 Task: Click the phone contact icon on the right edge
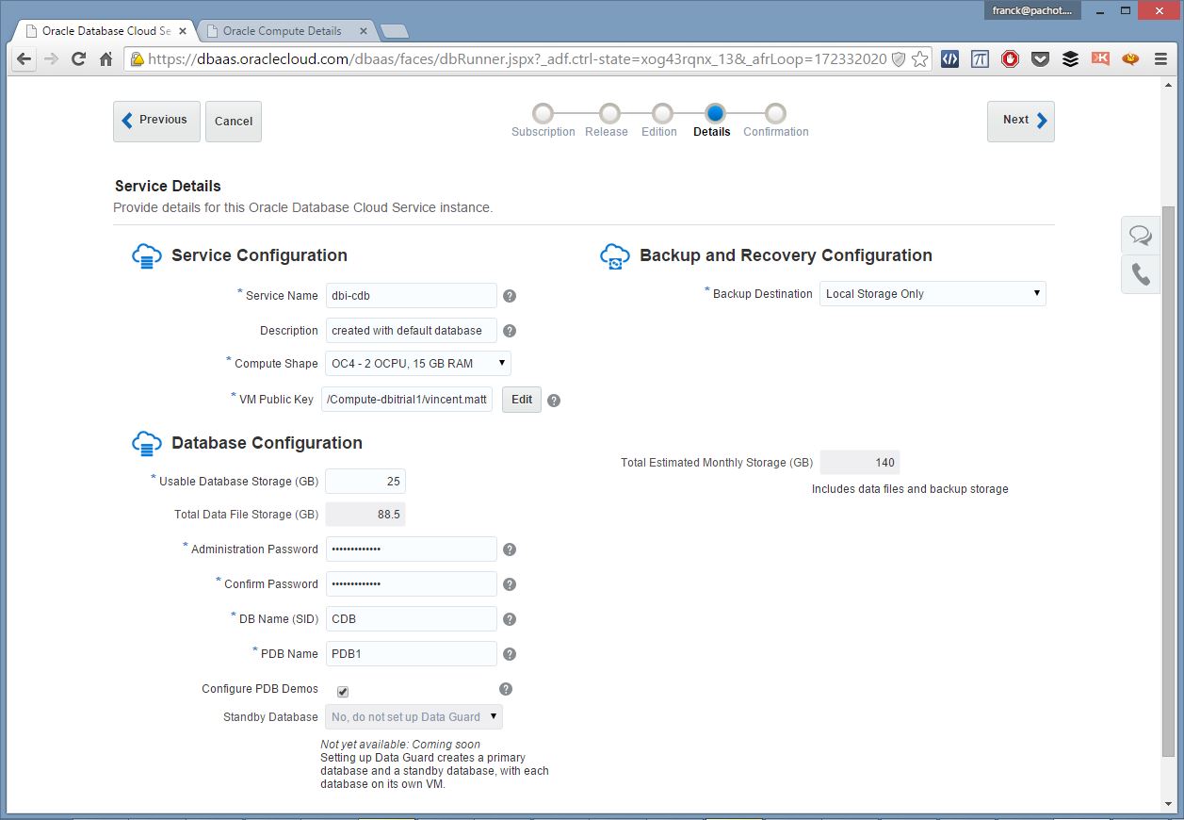tap(1141, 274)
